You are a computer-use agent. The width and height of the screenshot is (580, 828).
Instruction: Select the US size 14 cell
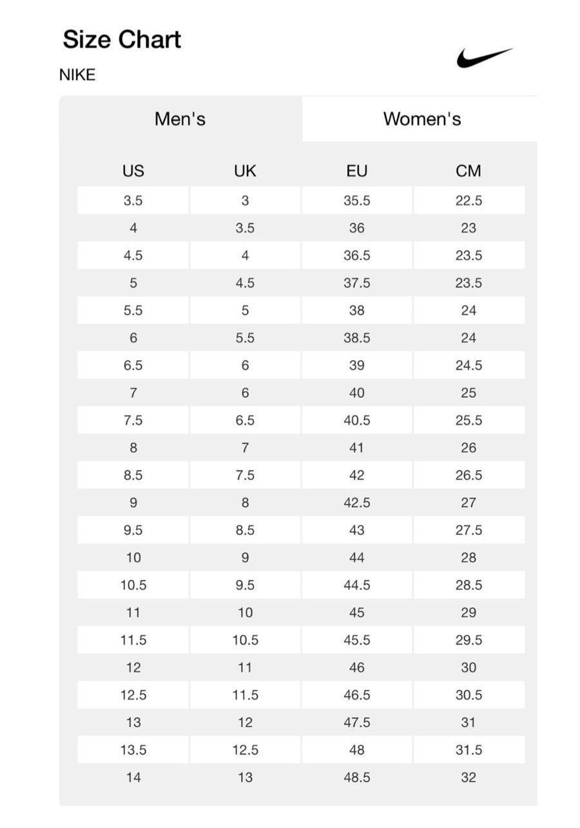coord(133,777)
